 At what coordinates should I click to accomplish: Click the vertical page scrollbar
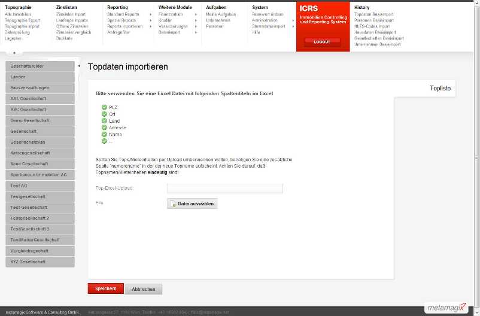(x=476, y=158)
